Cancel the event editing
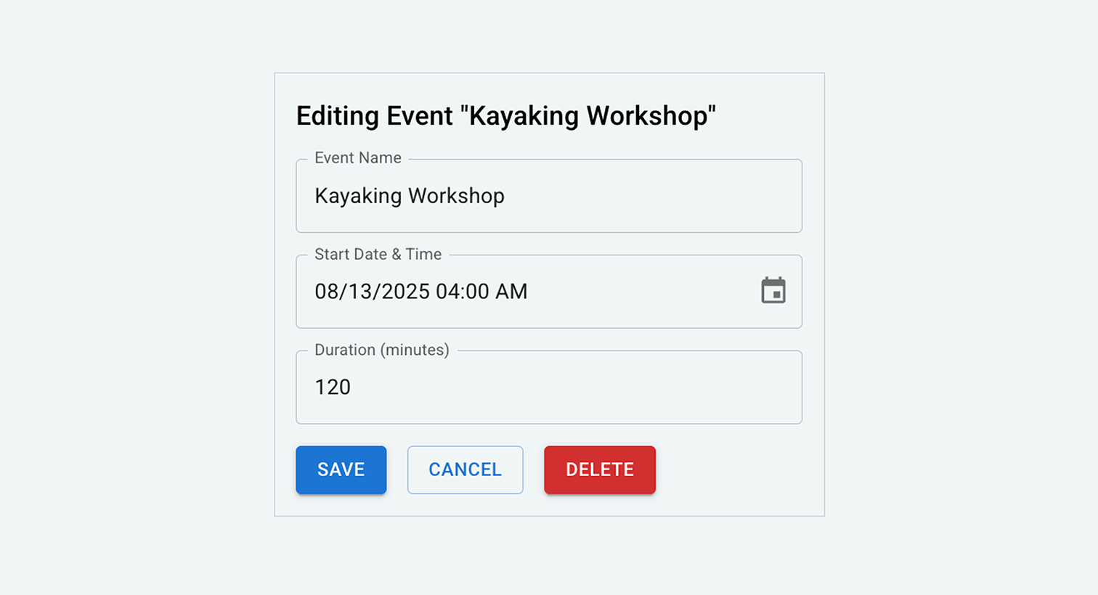The image size is (1098, 595). click(x=465, y=469)
